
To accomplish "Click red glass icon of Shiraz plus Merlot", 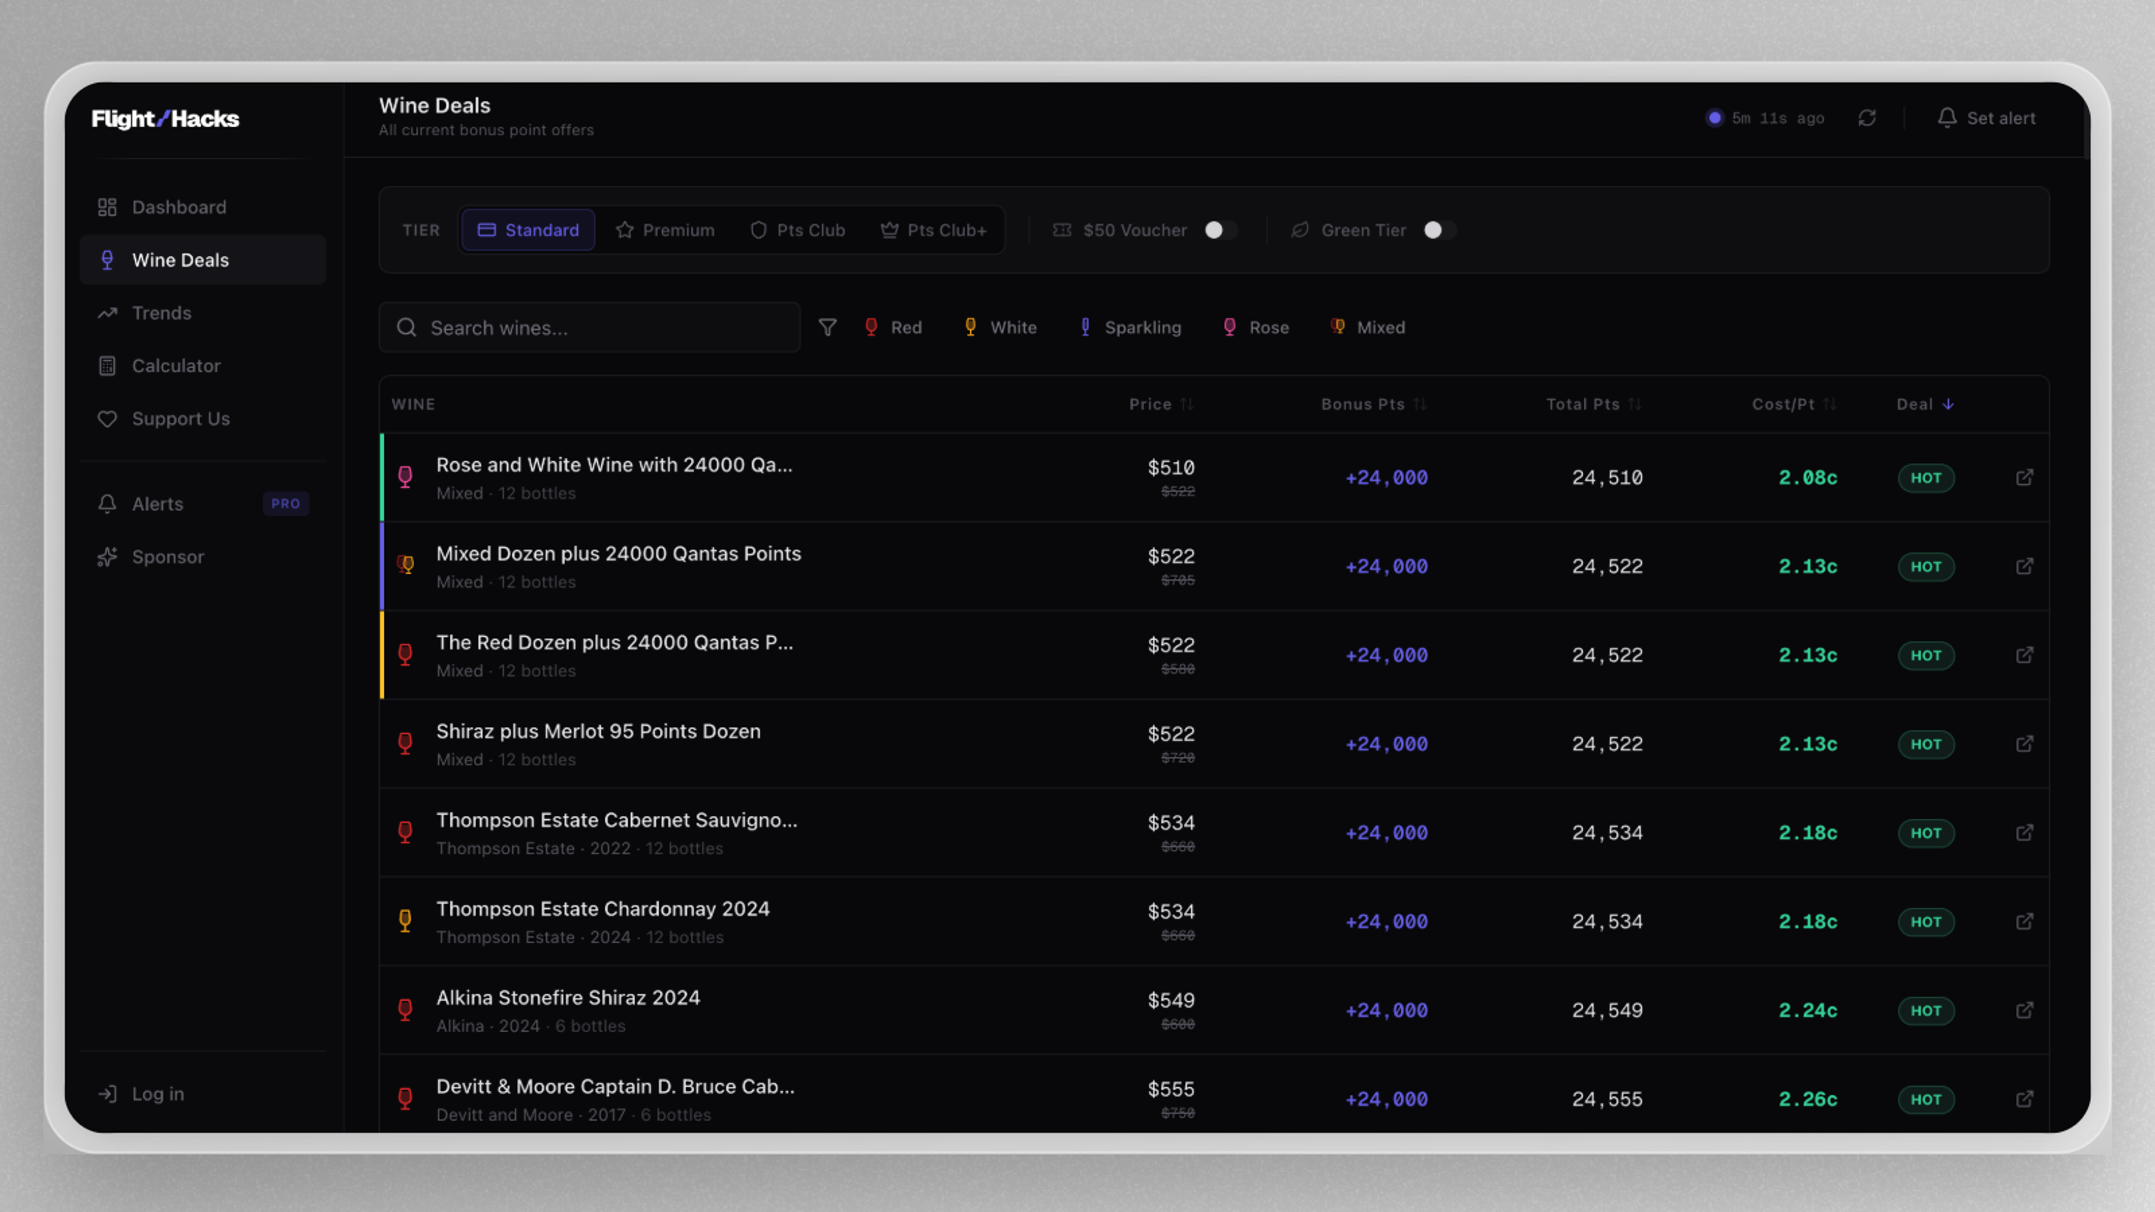I will click(405, 743).
